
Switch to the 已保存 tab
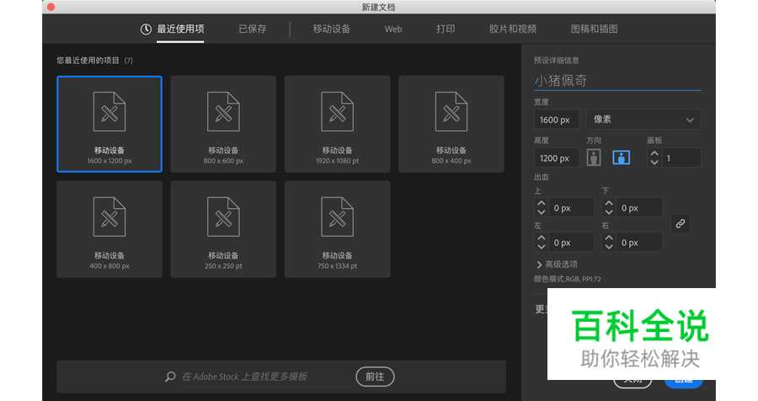click(x=252, y=29)
